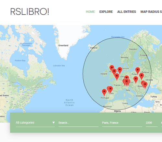Open the EXPLORE menu item
The width and height of the screenshot is (162, 142).
[x=106, y=12]
